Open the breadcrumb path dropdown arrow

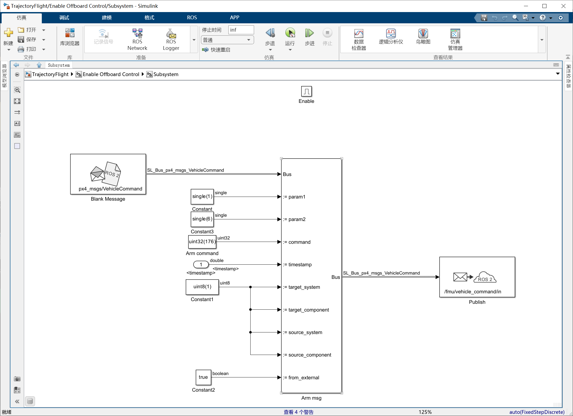(558, 74)
